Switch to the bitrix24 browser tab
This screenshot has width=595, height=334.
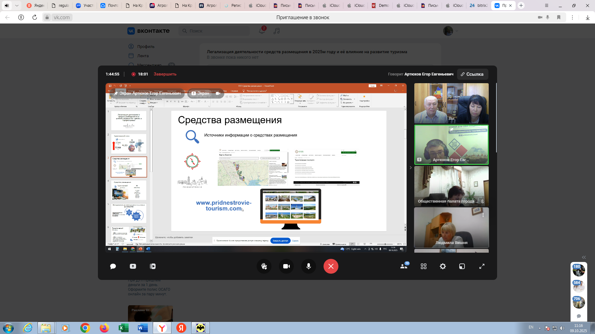tap(478, 6)
